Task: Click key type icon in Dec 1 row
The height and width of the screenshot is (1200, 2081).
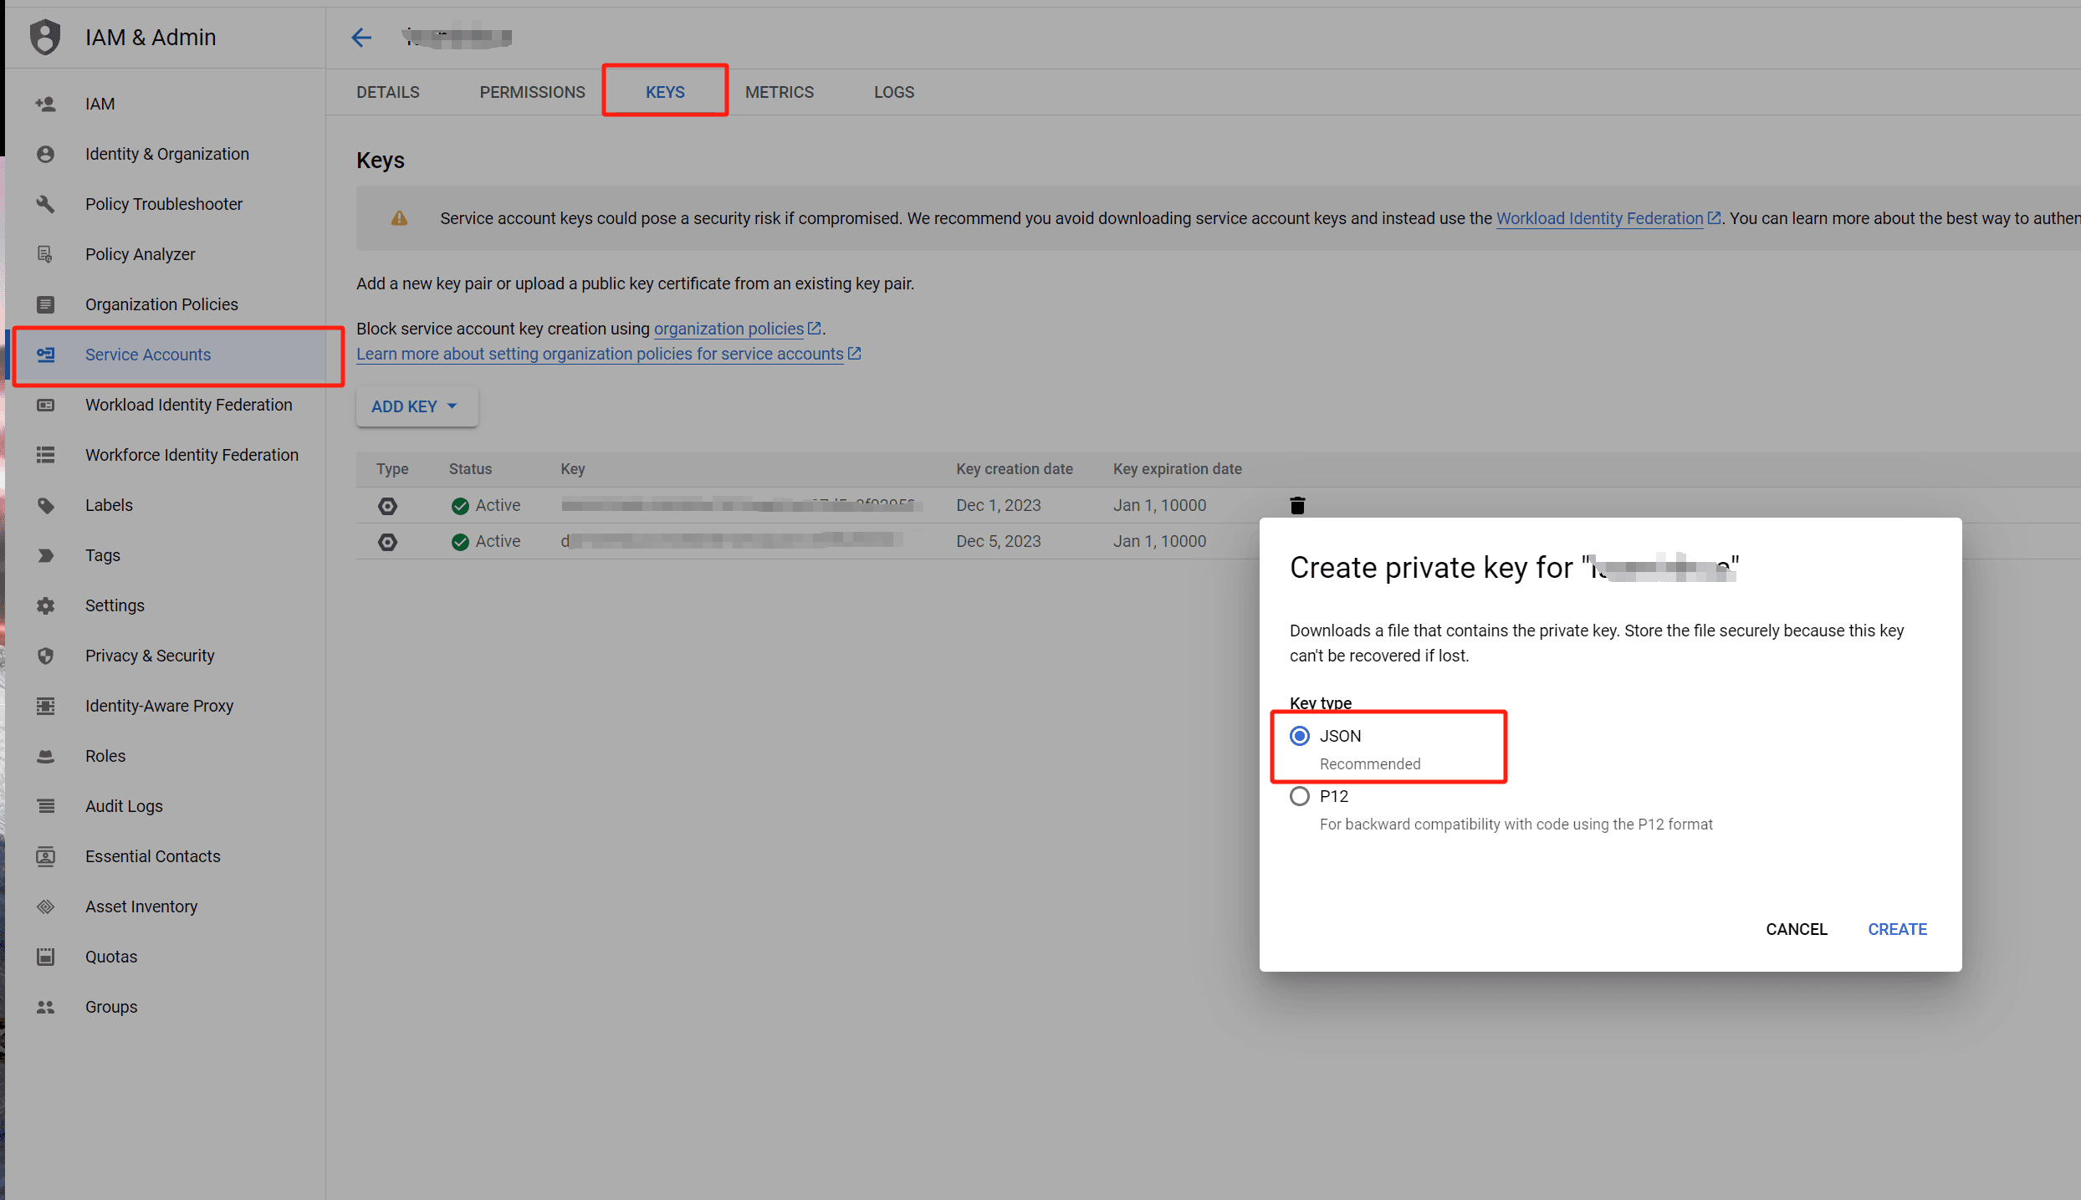Action: pos(387,506)
